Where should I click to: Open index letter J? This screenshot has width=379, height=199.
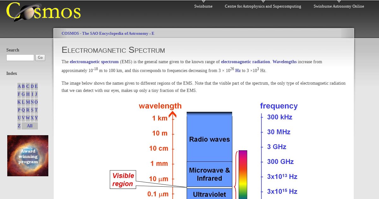pyautogui.click(x=36, y=94)
